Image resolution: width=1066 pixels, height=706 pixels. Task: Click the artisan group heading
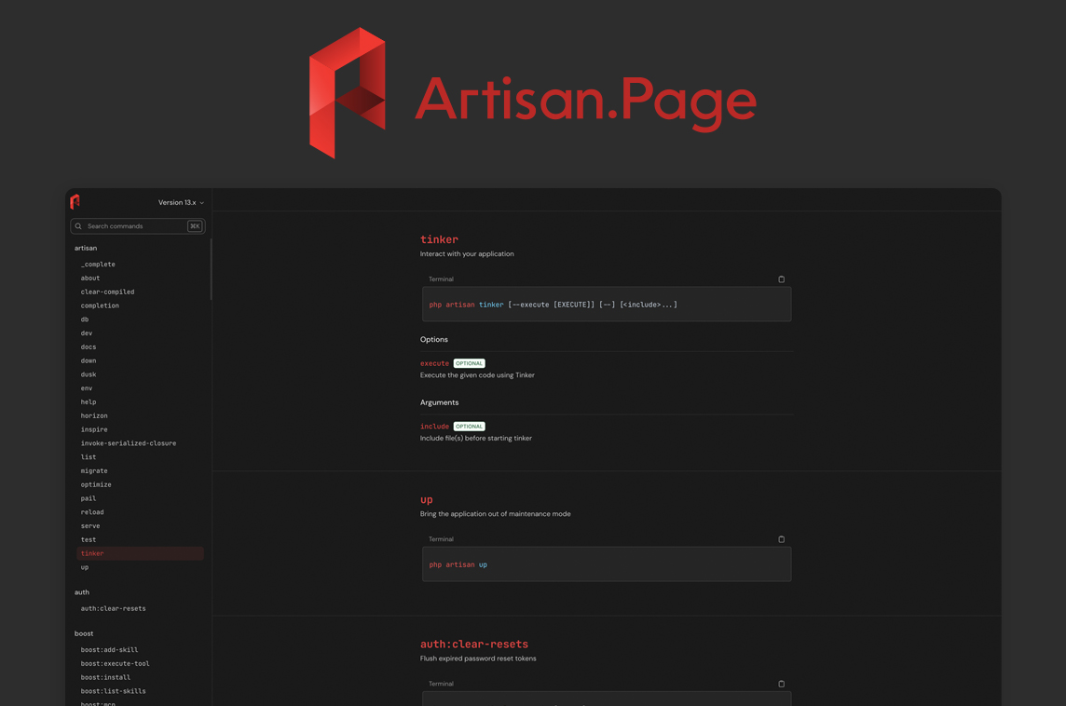pyautogui.click(x=86, y=248)
